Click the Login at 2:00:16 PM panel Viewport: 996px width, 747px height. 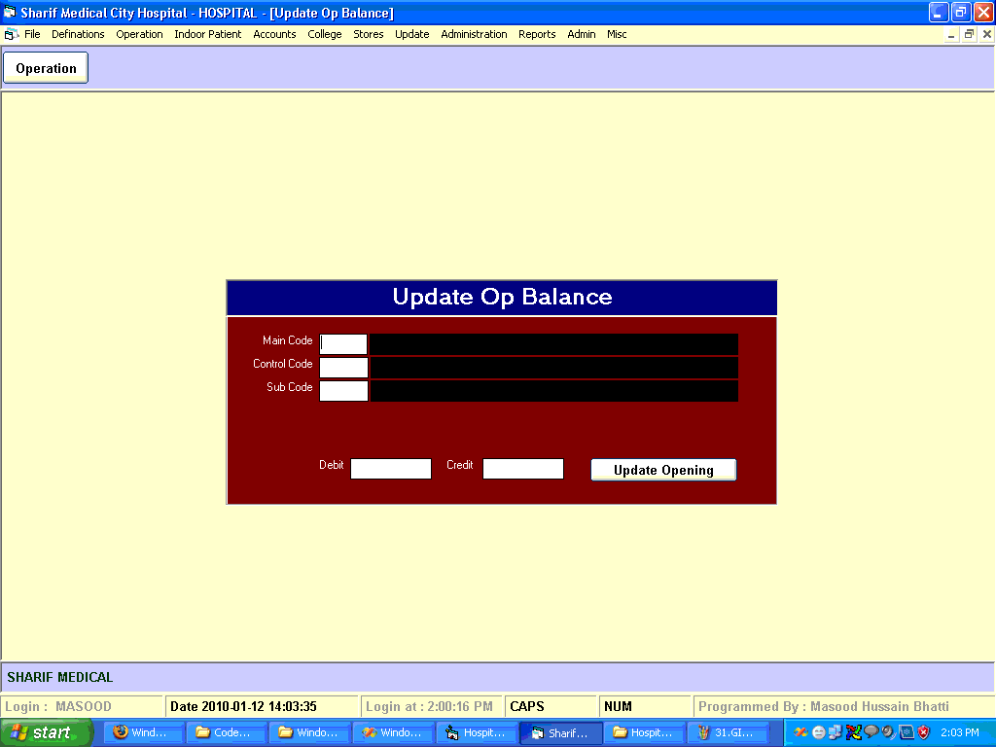pos(432,706)
